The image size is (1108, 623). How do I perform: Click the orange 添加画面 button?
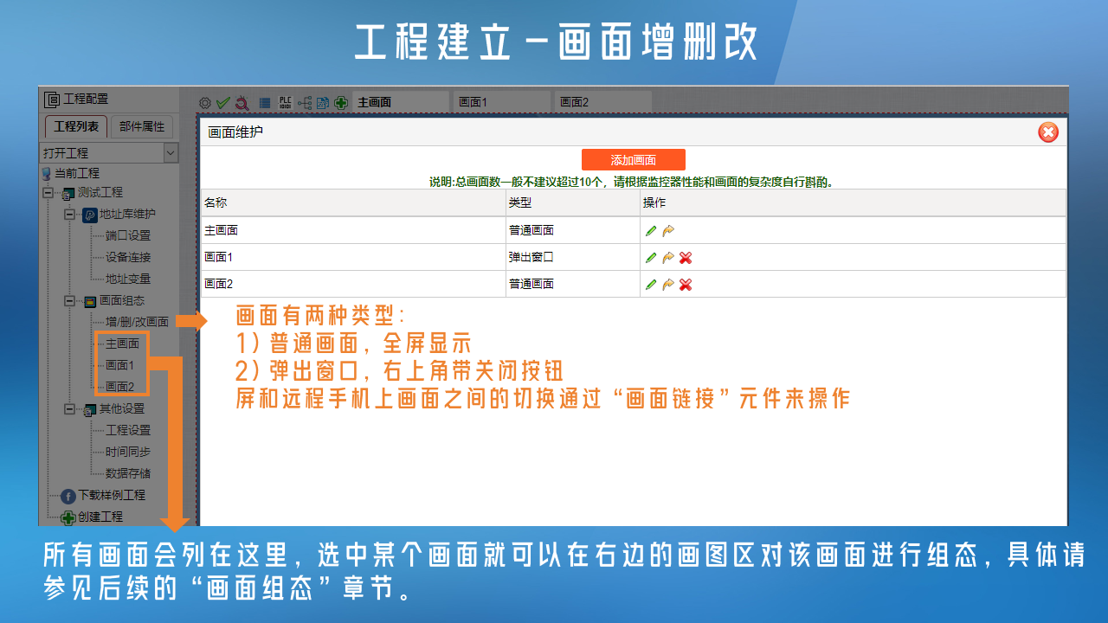(x=634, y=160)
